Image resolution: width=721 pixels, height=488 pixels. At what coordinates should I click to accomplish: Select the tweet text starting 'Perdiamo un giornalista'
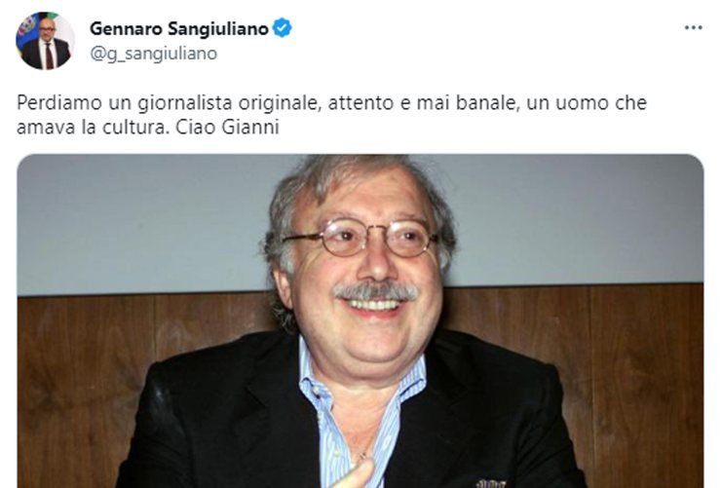tap(331, 115)
